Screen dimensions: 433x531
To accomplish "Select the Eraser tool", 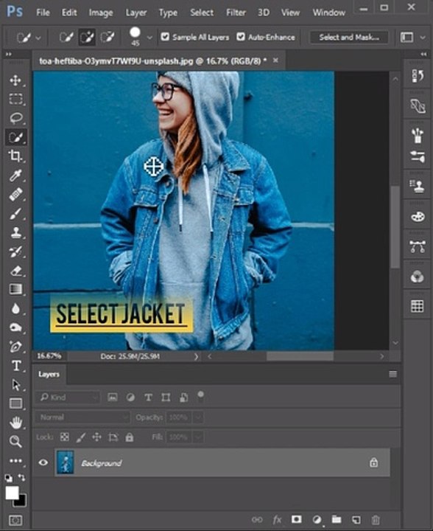I will coord(15,271).
